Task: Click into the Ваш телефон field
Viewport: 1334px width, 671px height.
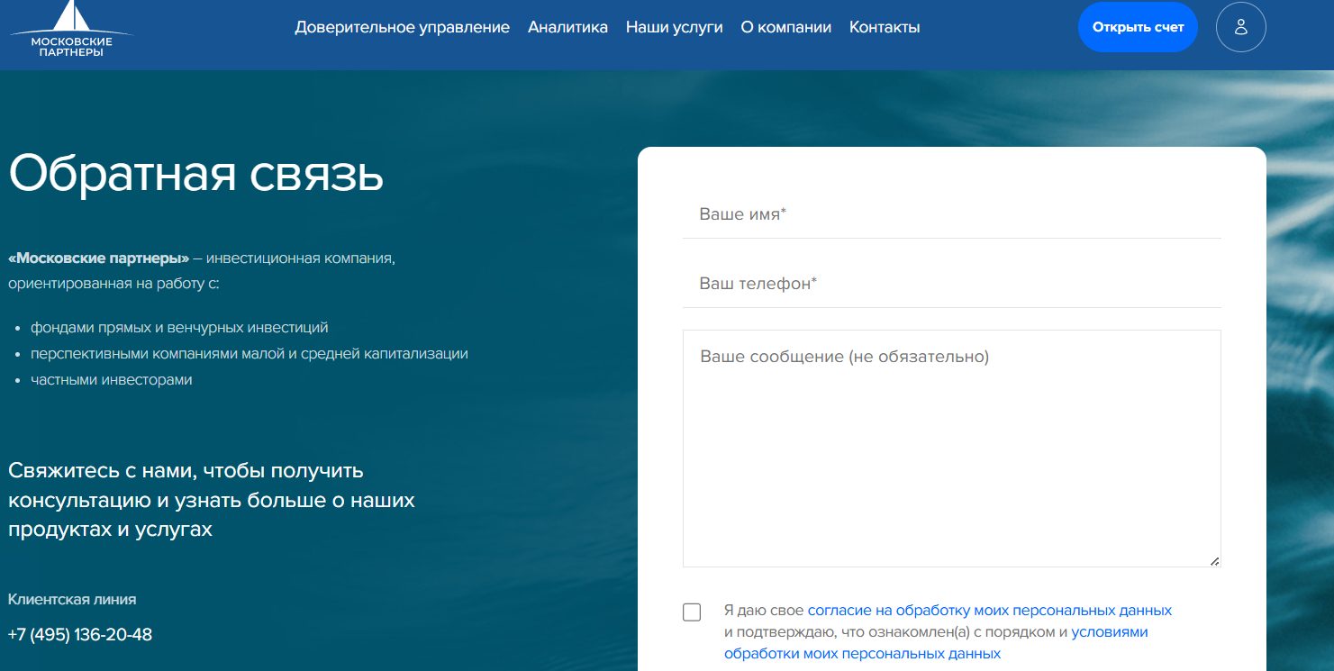Action: 951,285
